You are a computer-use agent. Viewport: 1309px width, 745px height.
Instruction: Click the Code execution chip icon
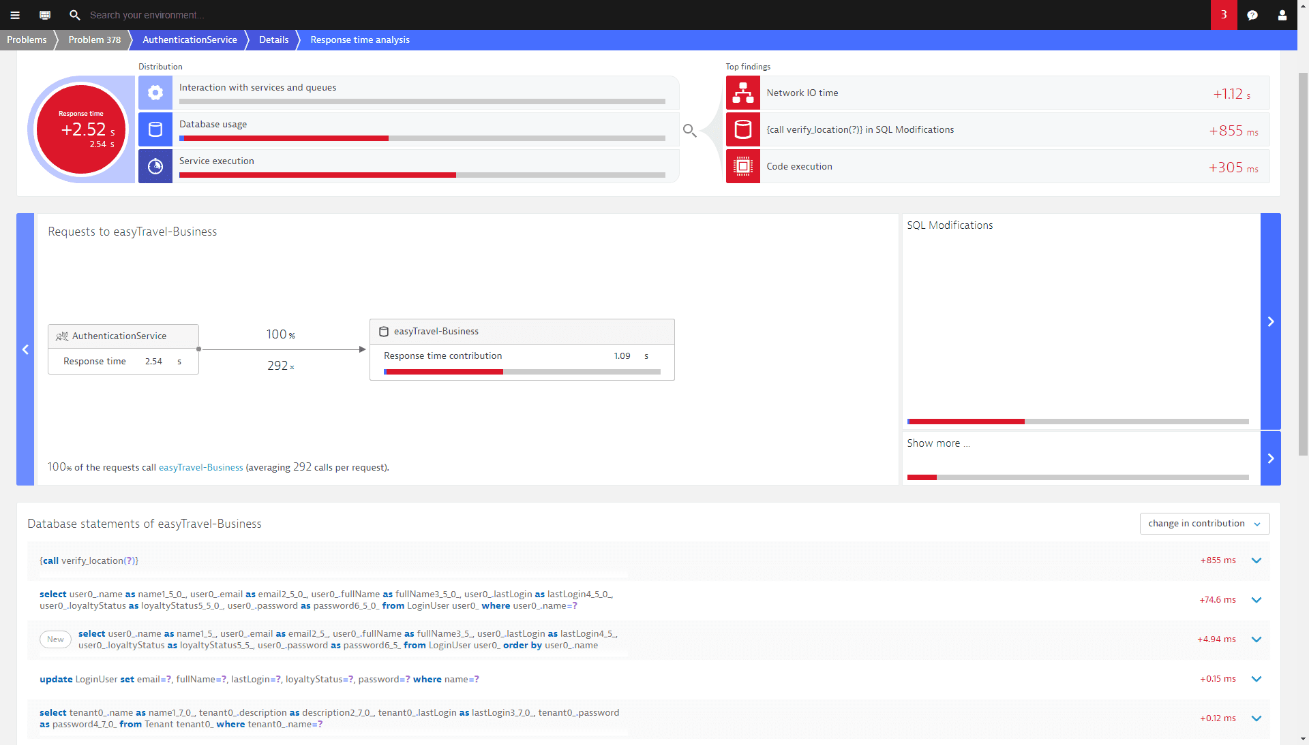743,166
